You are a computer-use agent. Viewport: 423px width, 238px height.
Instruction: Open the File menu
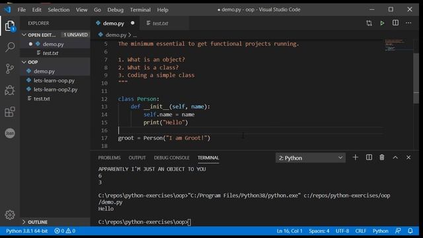point(22,10)
